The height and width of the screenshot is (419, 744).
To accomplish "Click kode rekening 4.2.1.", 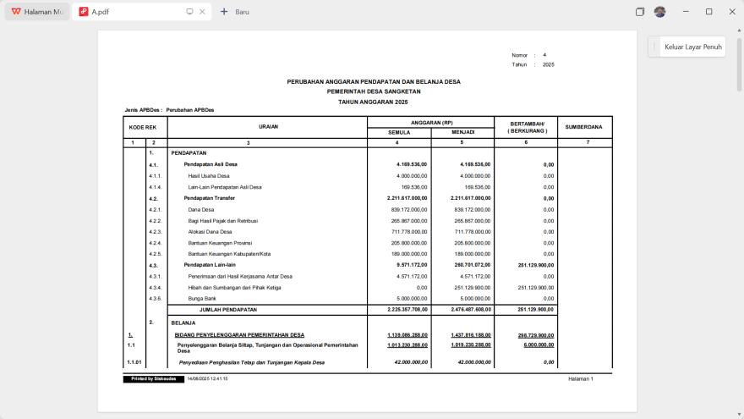I will coord(156,210).
